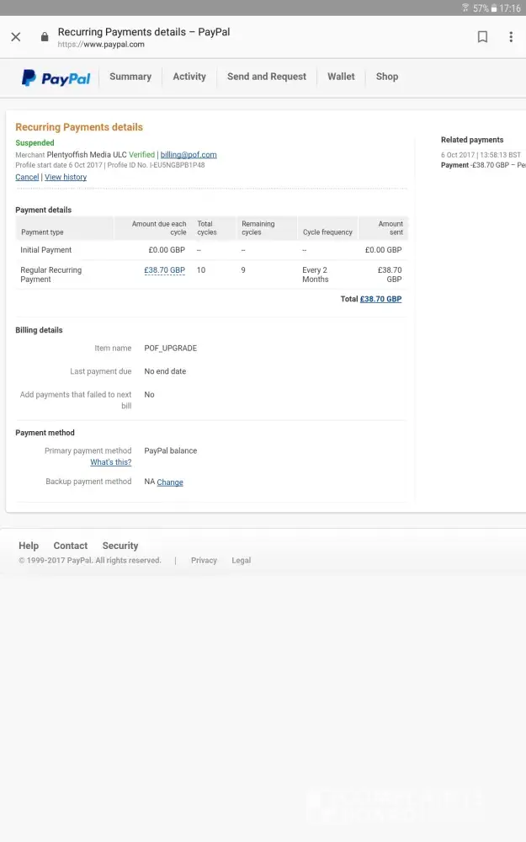Select the Profile ID number text
526x842 pixels.
[x=157, y=165]
